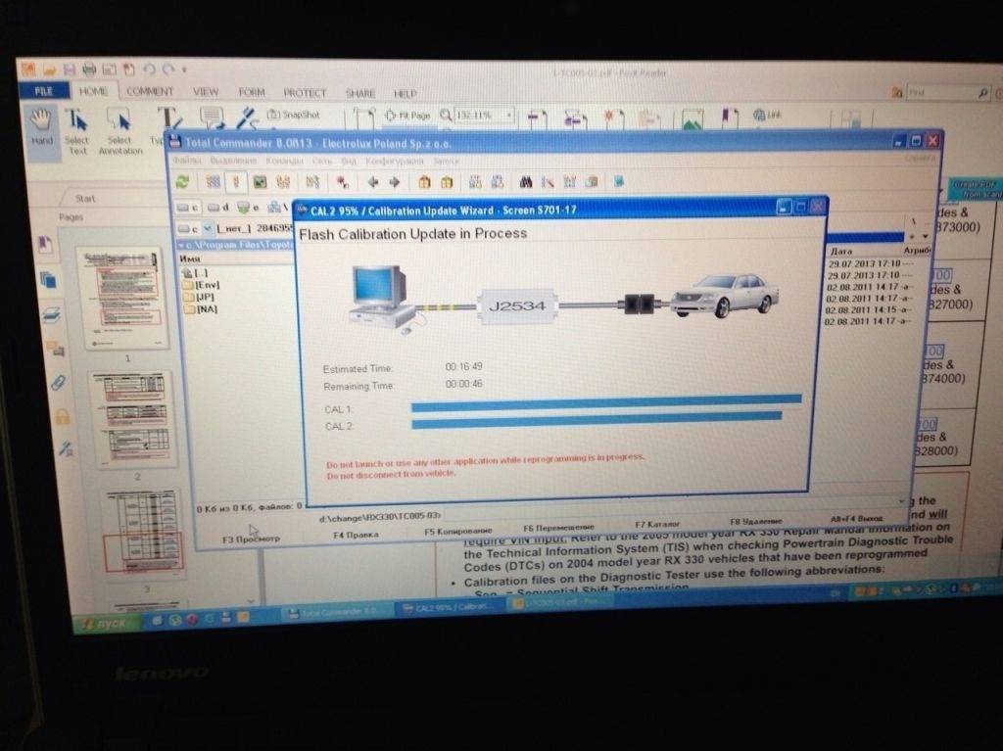Screen dimensions: 1003x751
Task: Open the COMMENT ribbon tab
Action: [x=150, y=91]
